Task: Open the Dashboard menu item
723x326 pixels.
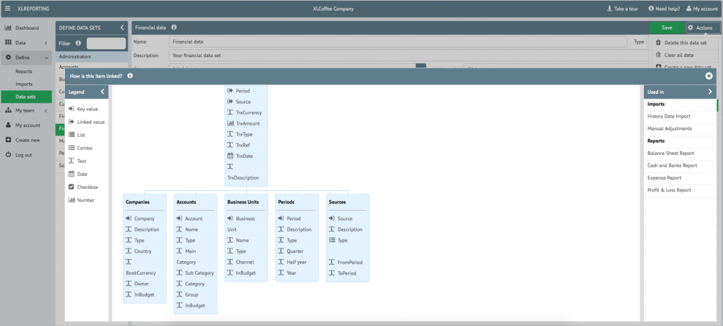Action: pos(27,28)
